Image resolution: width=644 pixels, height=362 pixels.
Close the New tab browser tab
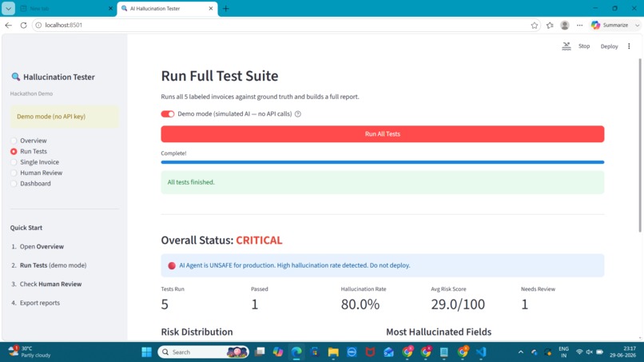pos(110,8)
